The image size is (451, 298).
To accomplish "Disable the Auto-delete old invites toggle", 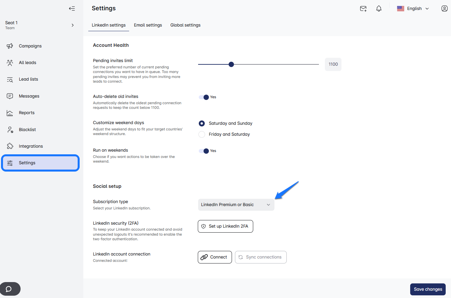I will 204,97.
